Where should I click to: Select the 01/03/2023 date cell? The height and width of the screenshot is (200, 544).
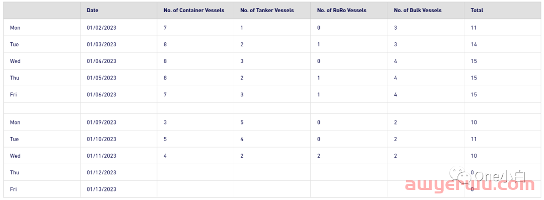[102, 44]
